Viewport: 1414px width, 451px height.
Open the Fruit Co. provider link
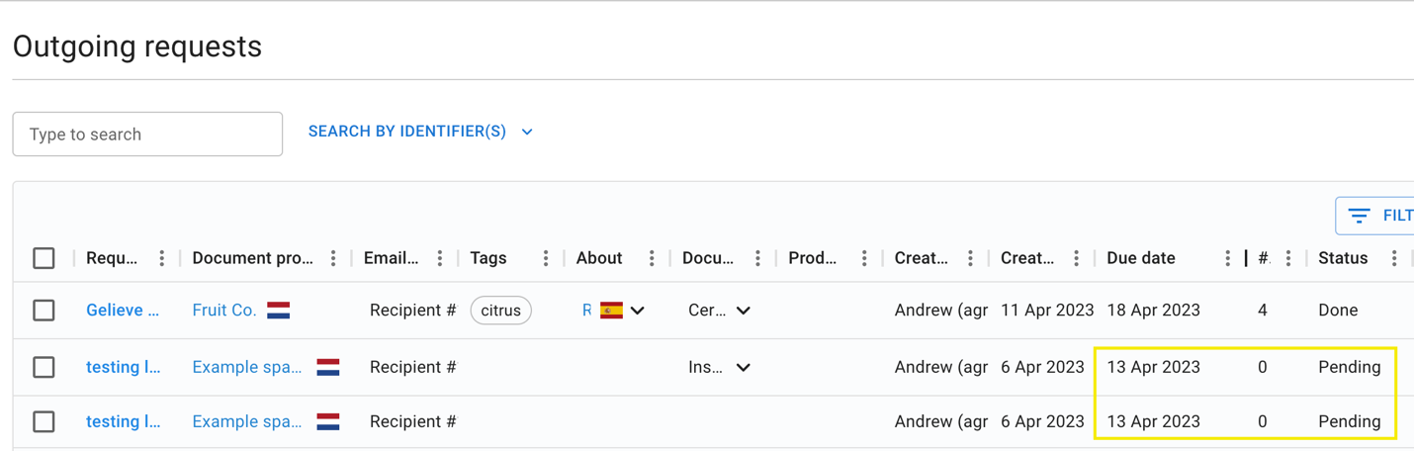(224, 311)
